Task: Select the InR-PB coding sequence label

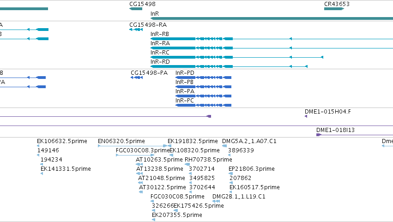Action: pyautogui.click(x=184, y=82)
